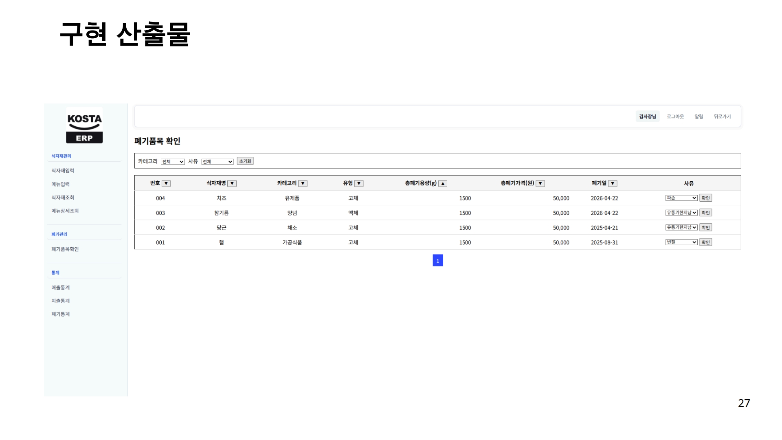
Task: Sort 총폐기용량(g) ascending arrow
Action: tap(443, 184)
